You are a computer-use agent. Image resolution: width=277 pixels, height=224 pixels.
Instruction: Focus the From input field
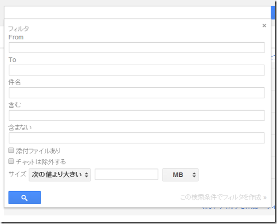click(x=137, y=48)
